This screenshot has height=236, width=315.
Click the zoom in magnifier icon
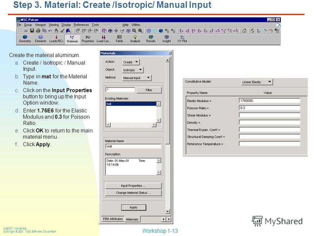coord(140,31)
